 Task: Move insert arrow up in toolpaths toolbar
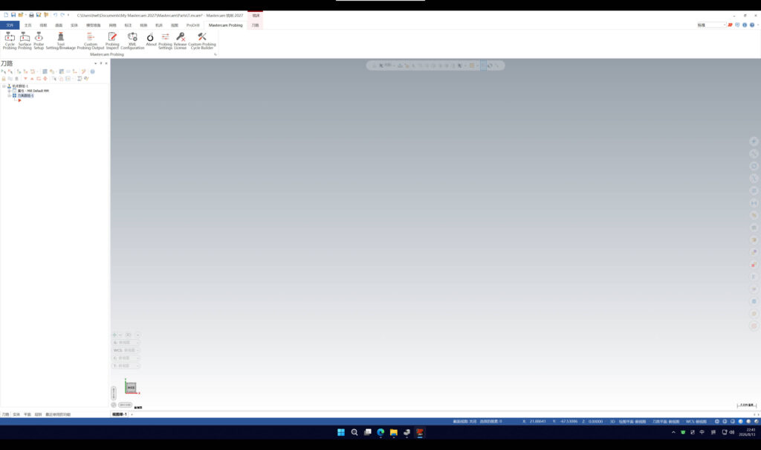tap(32, 78)
